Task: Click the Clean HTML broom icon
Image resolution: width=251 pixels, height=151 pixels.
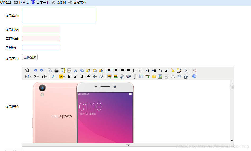Action: pos(173,70)
